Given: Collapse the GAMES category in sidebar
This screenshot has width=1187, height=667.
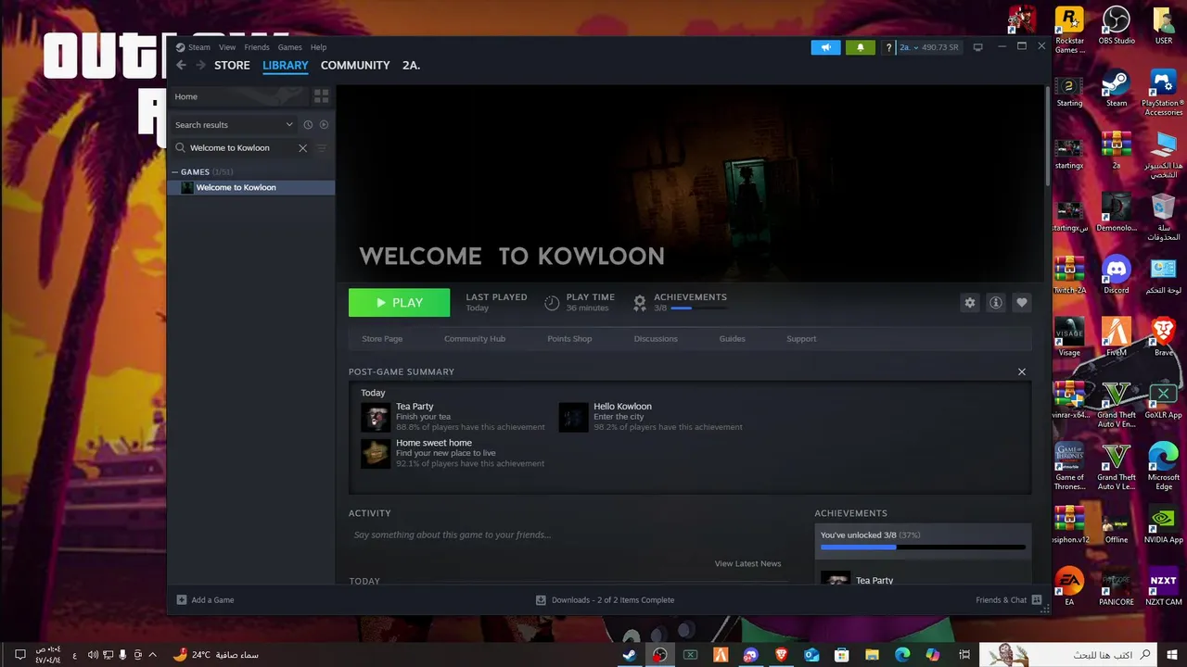Looking at the screenshot, I should (174, 171).
